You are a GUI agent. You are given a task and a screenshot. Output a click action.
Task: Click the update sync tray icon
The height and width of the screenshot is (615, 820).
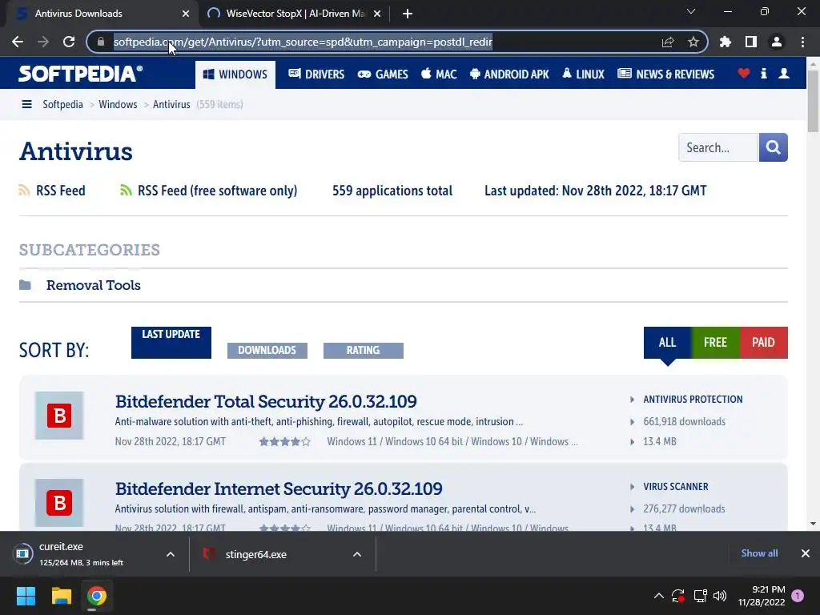[678, 596]
